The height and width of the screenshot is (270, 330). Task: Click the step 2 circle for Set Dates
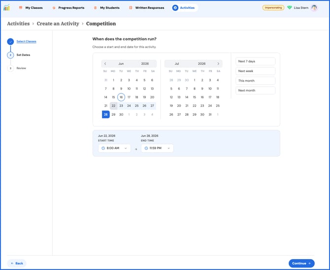pyautogui.click(x=10, y=55)
